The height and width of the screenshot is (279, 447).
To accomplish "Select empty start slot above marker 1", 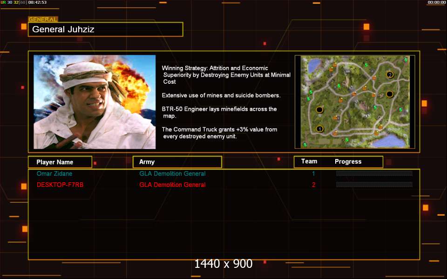I will 319,110.
